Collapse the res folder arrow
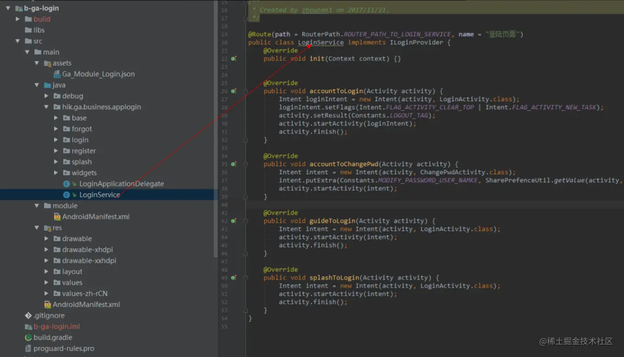 coord(37,228)
